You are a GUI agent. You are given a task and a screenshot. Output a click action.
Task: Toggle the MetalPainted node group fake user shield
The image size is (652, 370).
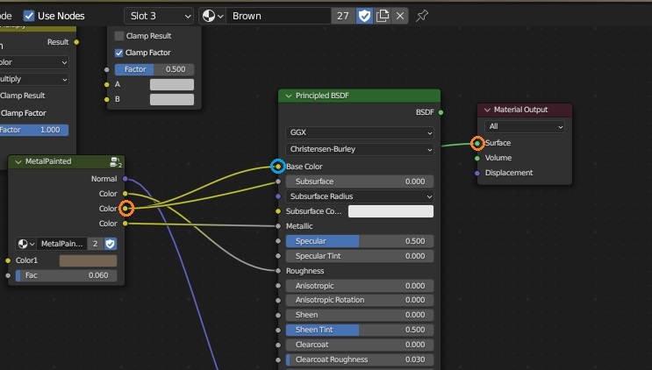point(111,244)
